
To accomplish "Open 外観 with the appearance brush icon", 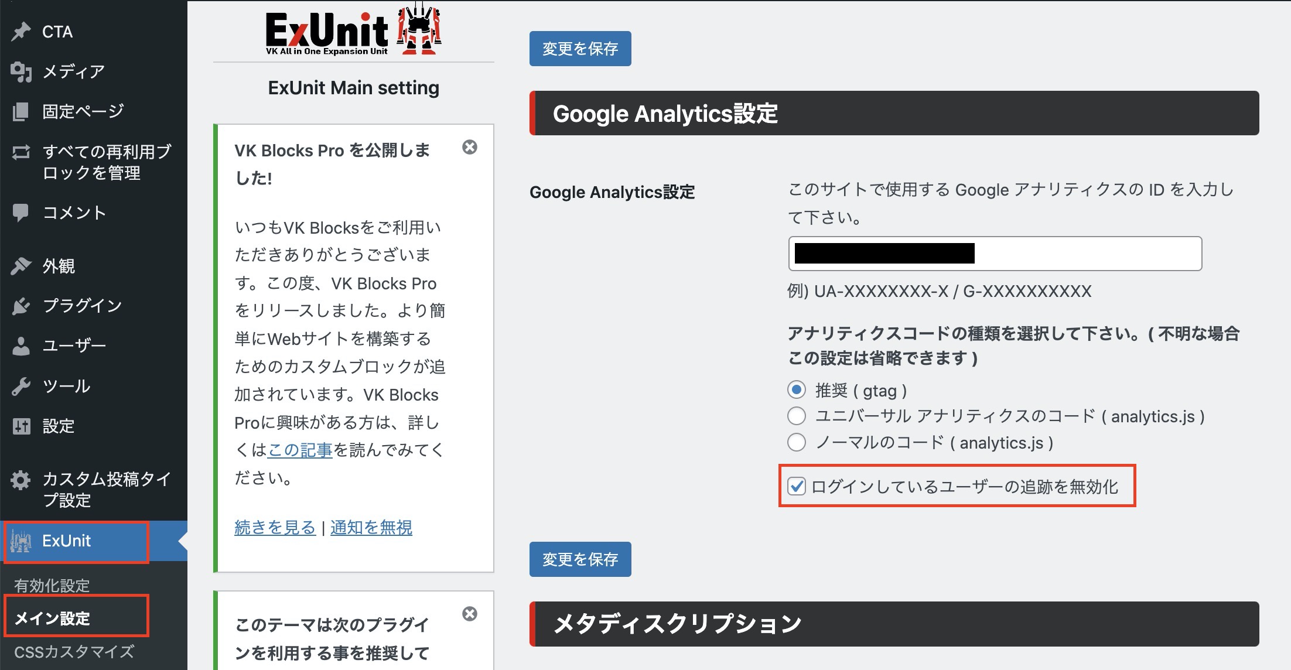I will (x=21, y=266).
